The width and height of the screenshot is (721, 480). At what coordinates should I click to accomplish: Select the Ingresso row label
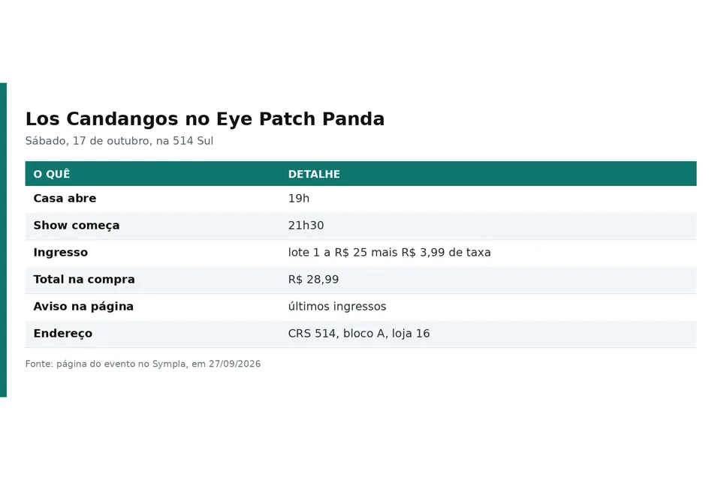click(x=60, y=253)
